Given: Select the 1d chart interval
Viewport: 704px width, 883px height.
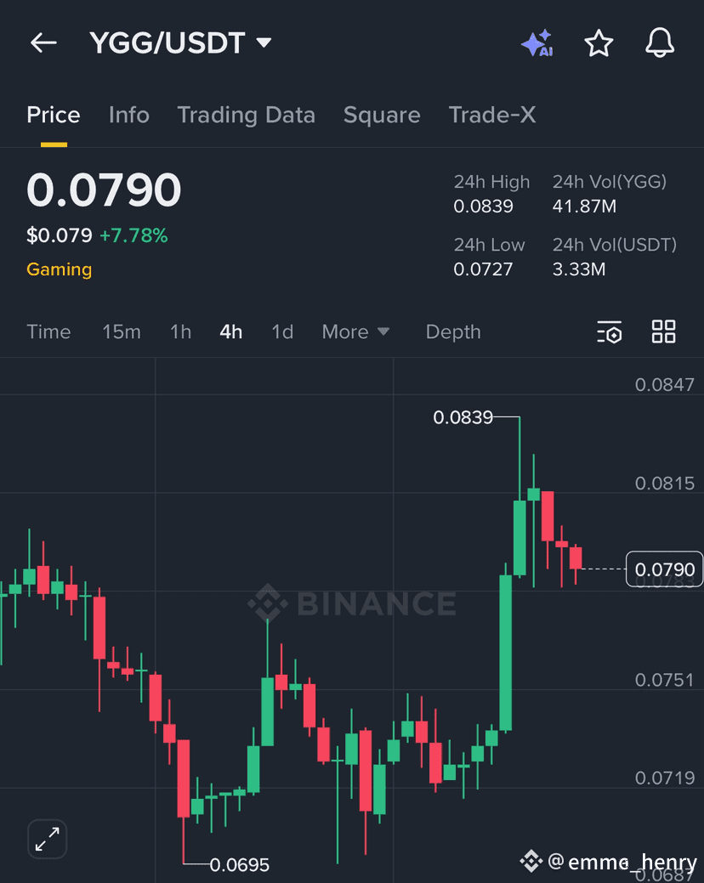Looking at the screenshot, I should (x=283, y=331).
